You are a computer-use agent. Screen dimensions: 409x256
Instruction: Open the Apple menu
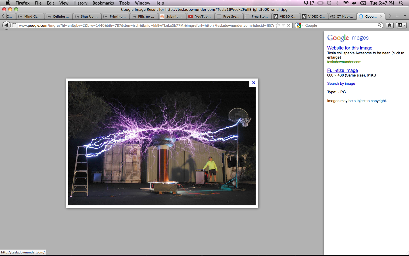(7, 3)
